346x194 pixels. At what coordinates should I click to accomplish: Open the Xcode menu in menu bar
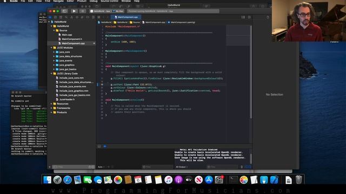click(x=14, y=1)
